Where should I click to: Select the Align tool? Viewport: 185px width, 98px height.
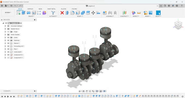coord(98,13)
